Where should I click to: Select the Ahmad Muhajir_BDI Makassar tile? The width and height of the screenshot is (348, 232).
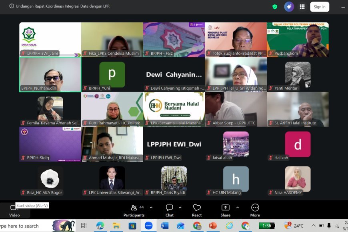(x=112, y=144)
